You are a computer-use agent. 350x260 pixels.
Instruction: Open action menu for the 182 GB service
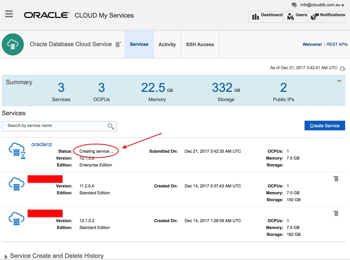(x=336, y=214)
